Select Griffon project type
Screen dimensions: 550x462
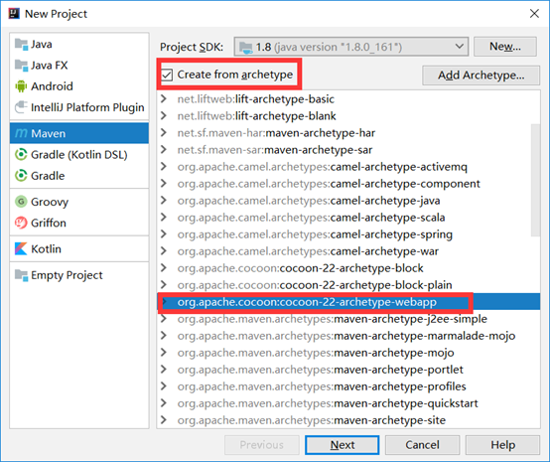tap(79, 223)
